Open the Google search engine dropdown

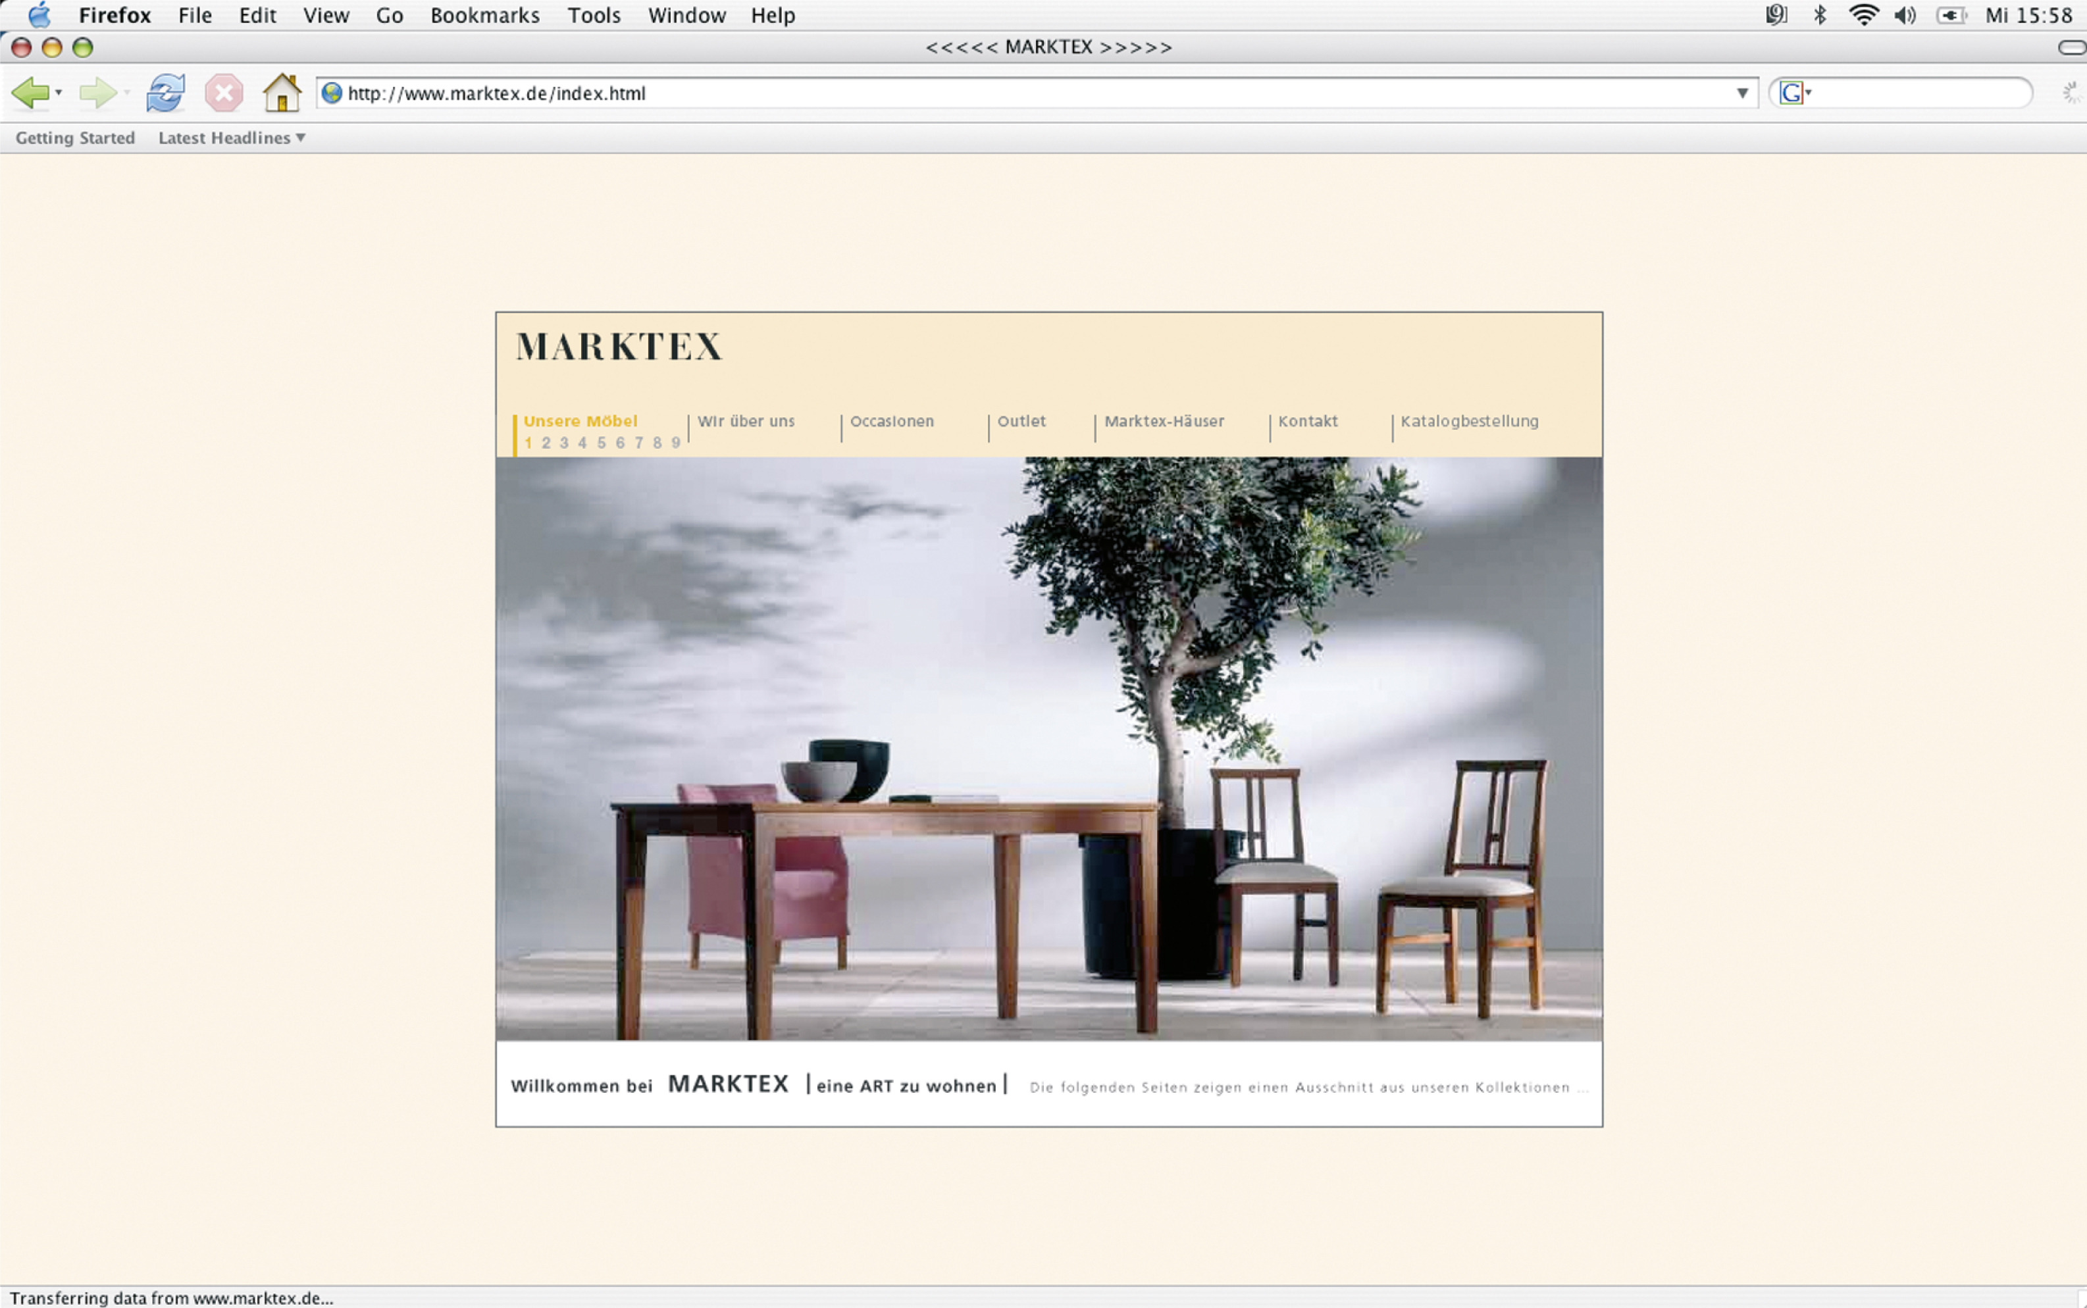tap(1796, 93)
